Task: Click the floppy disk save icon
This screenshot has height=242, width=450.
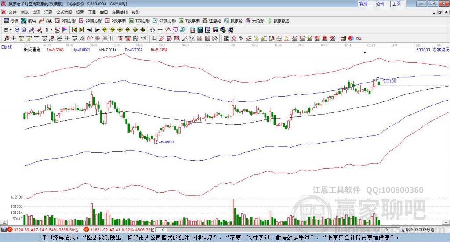Action: [x=215, y=30]
